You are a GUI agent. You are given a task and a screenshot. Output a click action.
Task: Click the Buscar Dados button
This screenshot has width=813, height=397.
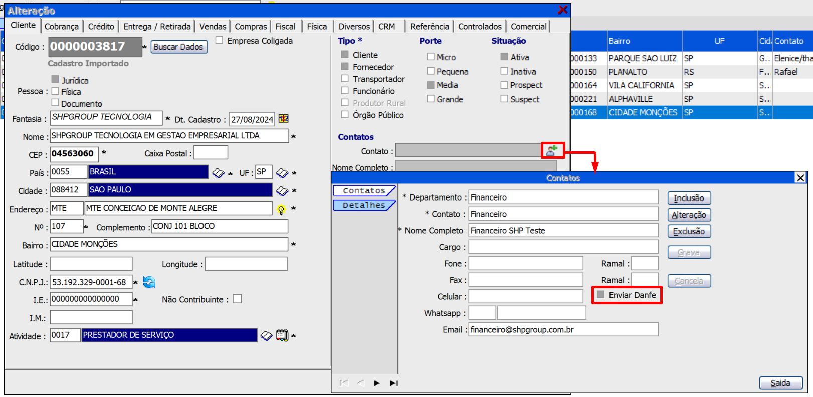coord(178,47)
